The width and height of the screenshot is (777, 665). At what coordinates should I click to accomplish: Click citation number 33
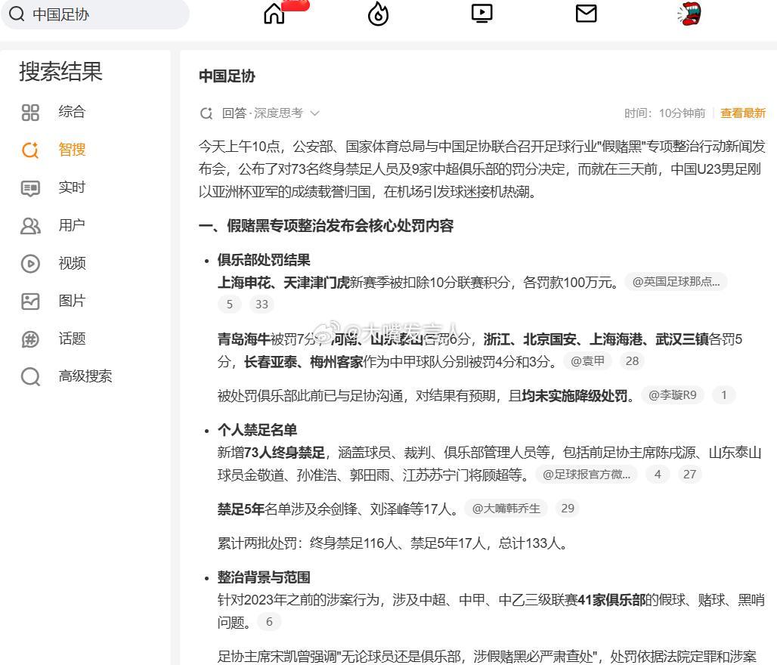[262, 305]
